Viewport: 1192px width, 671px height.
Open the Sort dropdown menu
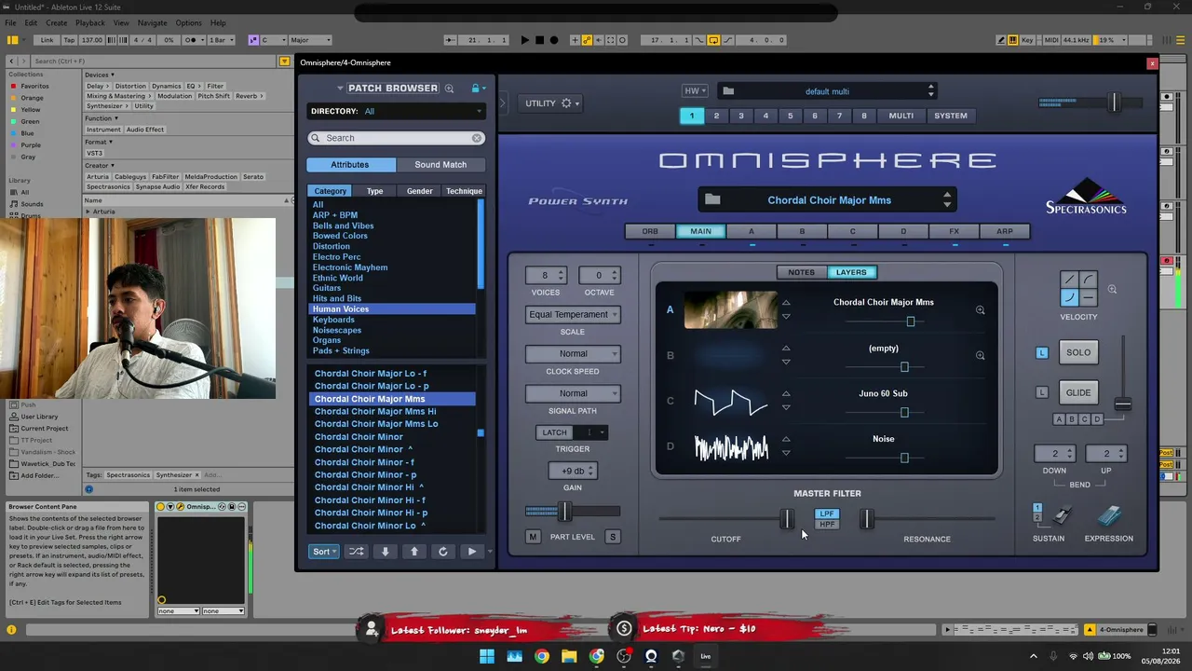tap(323, 551)
